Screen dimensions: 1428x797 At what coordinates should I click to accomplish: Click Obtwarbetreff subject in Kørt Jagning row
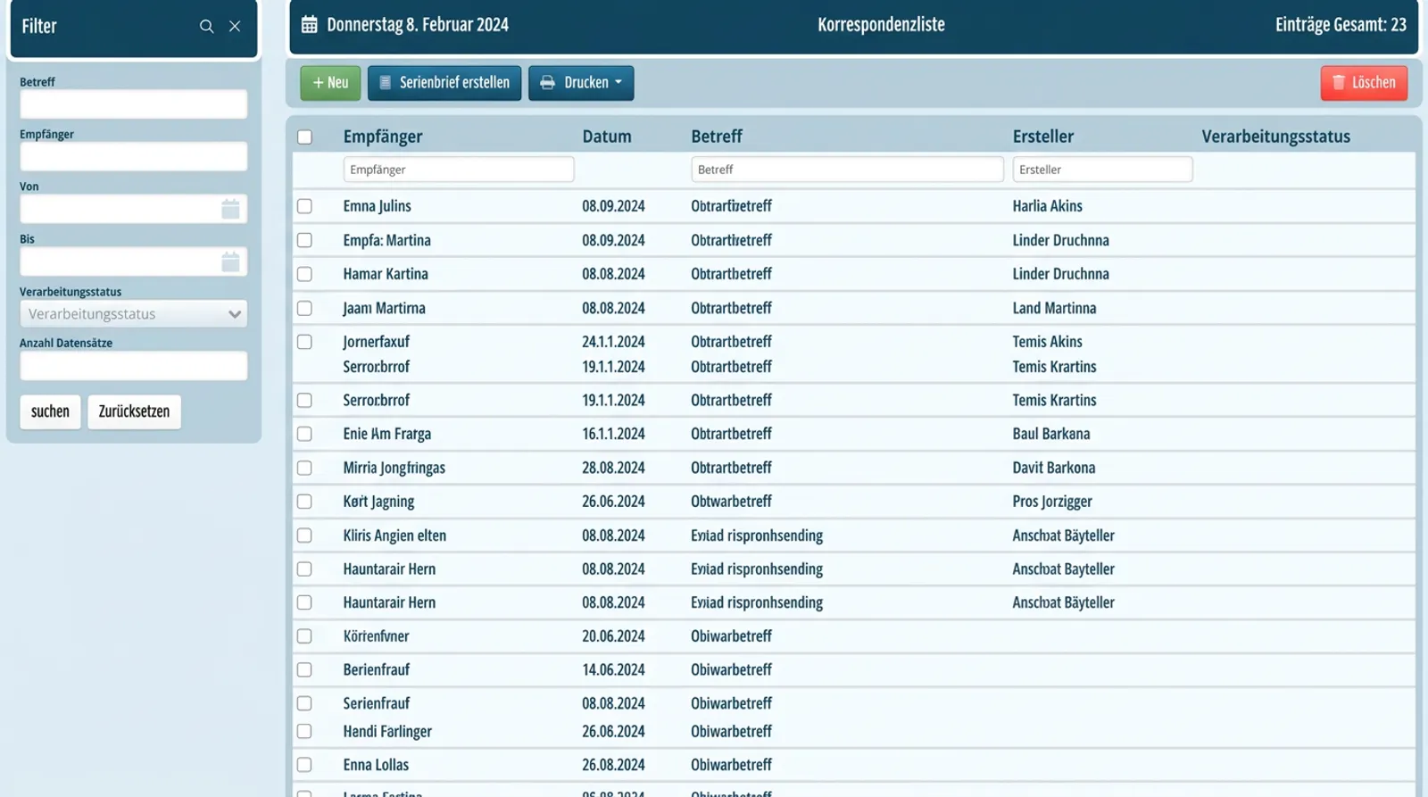pyautogui.click(x=732, y=502)
